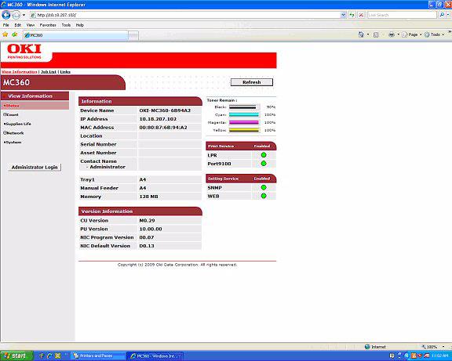Expand the Network sidebar item
The image size is (452, 361).
pyautogui.click(x=13, y=133)
